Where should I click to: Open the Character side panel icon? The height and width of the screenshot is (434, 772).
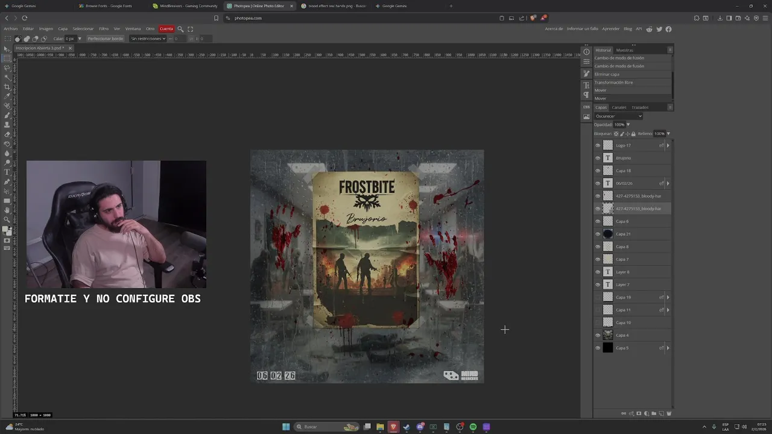click(x=586, y=86)
